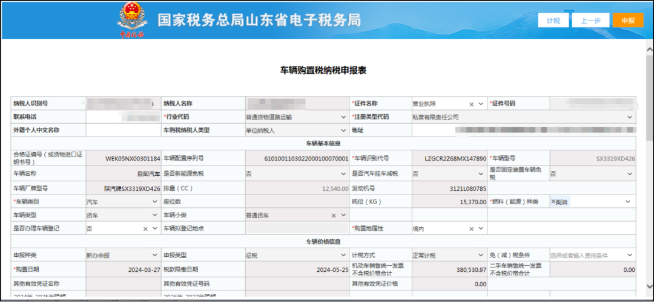Click the 其他有效凭证号码 input field
Image resolution: width=654 pixels, height=302 pixels.
click(x=297, y=284)
